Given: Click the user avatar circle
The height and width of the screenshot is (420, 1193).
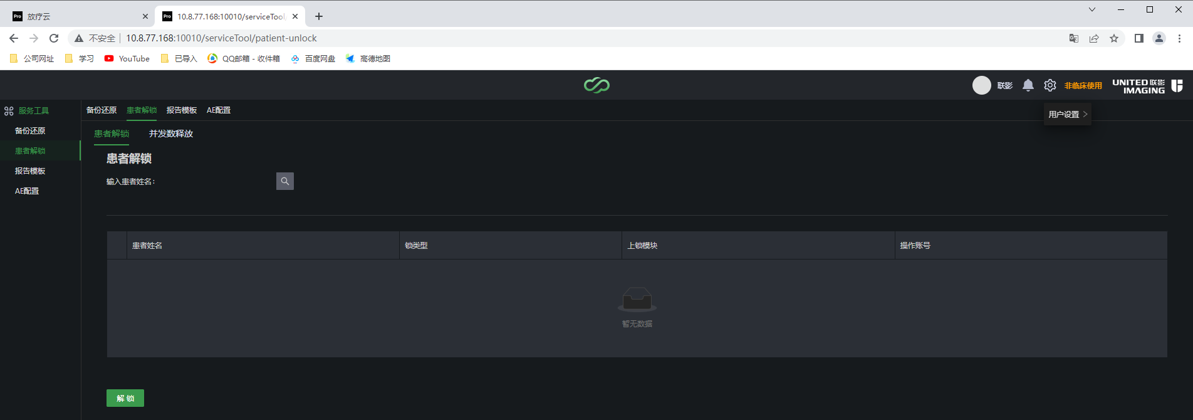Looking at the screenshot, I should [x=982, y=85].
